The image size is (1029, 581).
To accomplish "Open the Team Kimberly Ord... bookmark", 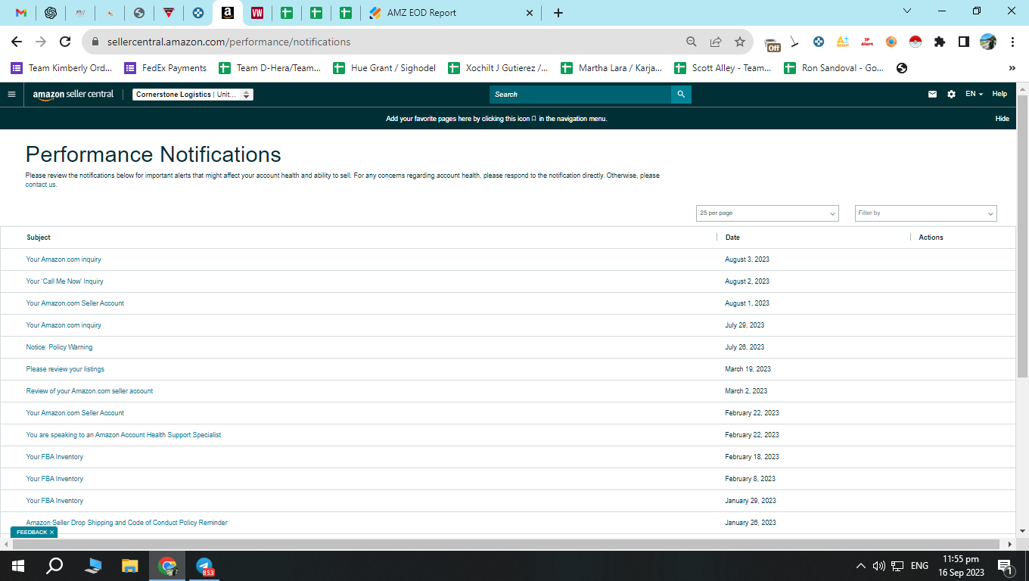I will pyautogui.click(x=61, y=68).
